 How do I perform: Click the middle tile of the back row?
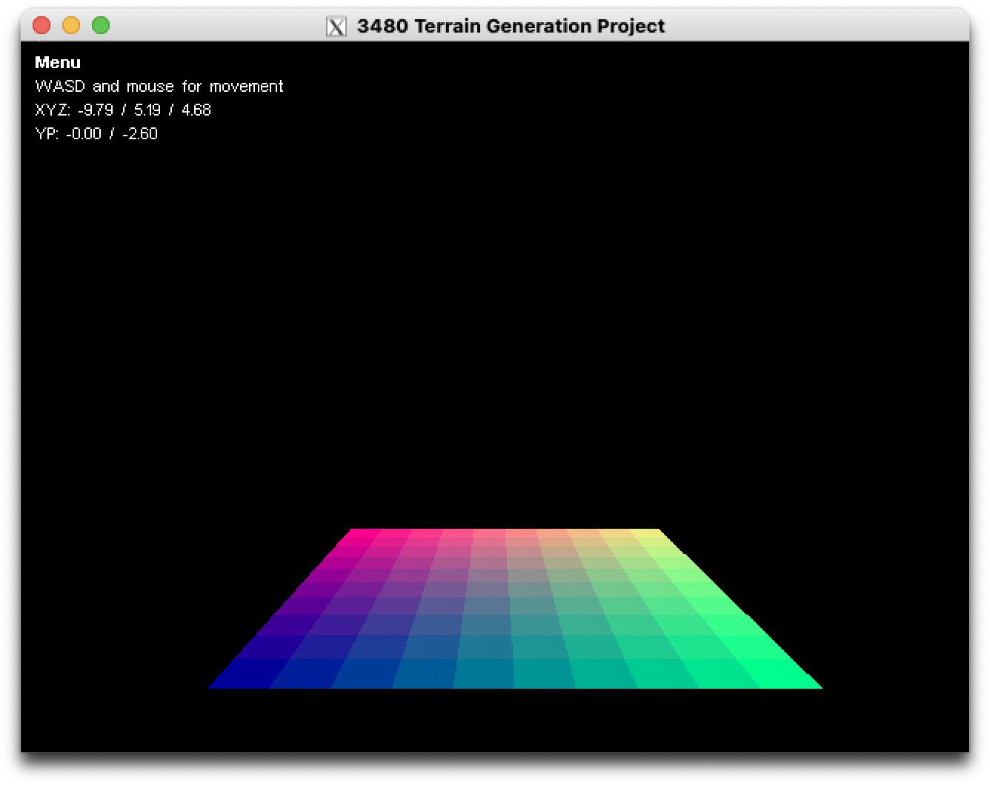point(490,534)
